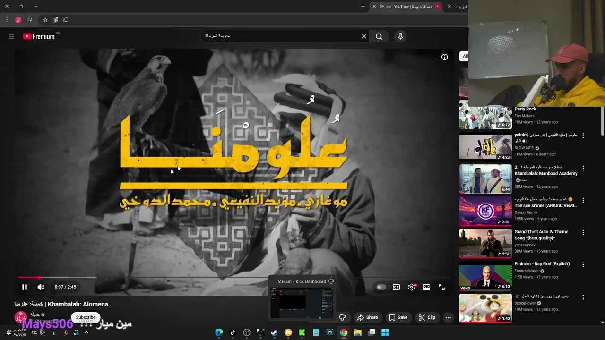Open the YouTube hamburger guide menu
Image resolution: width=605 pixels, height=340 pixels.
[x=11, y=36]
